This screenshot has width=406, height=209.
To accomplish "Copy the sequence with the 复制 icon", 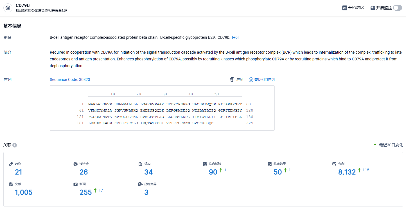I will 232,80.
